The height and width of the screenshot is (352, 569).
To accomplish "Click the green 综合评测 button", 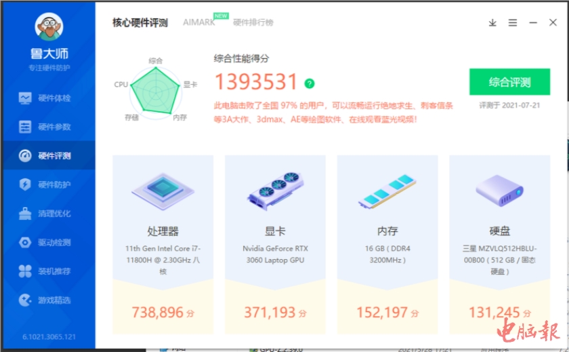I will 509,82.
